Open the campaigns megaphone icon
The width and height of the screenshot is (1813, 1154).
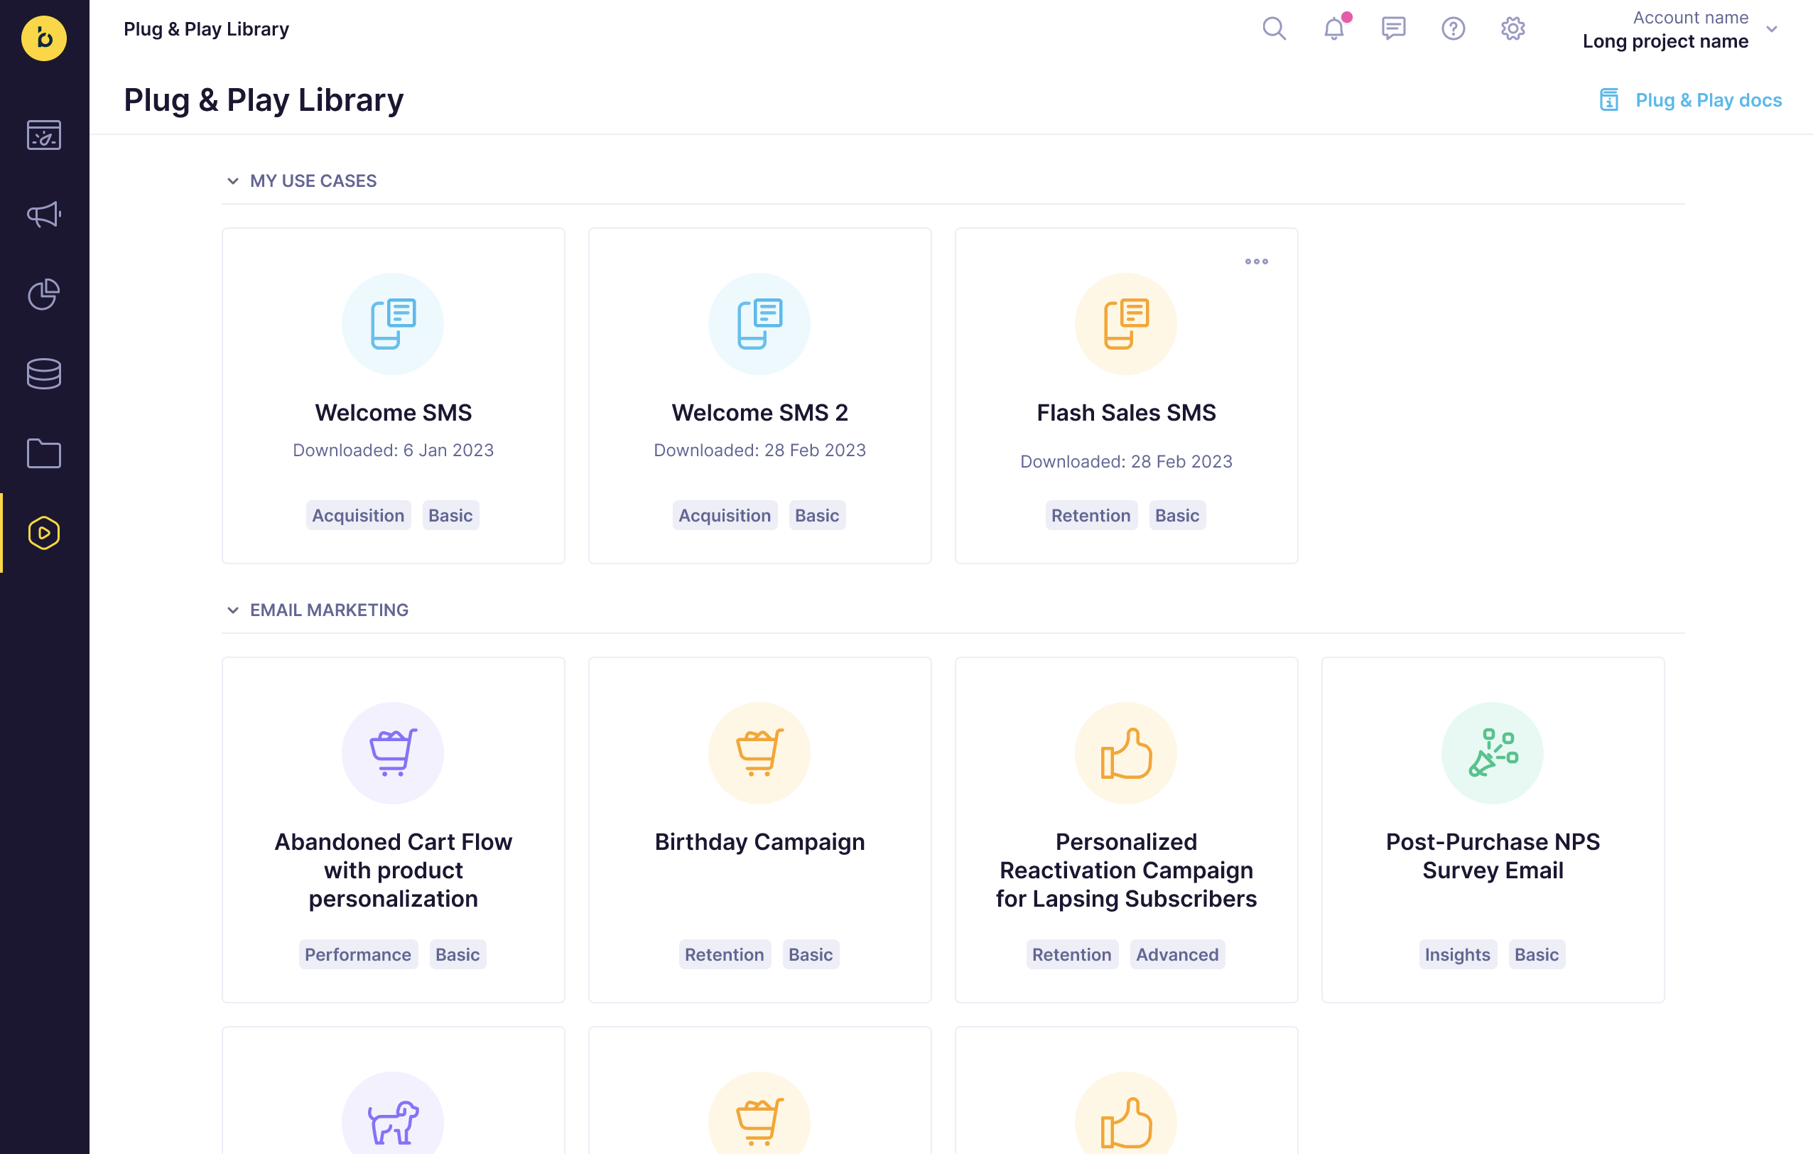point(43,215)
